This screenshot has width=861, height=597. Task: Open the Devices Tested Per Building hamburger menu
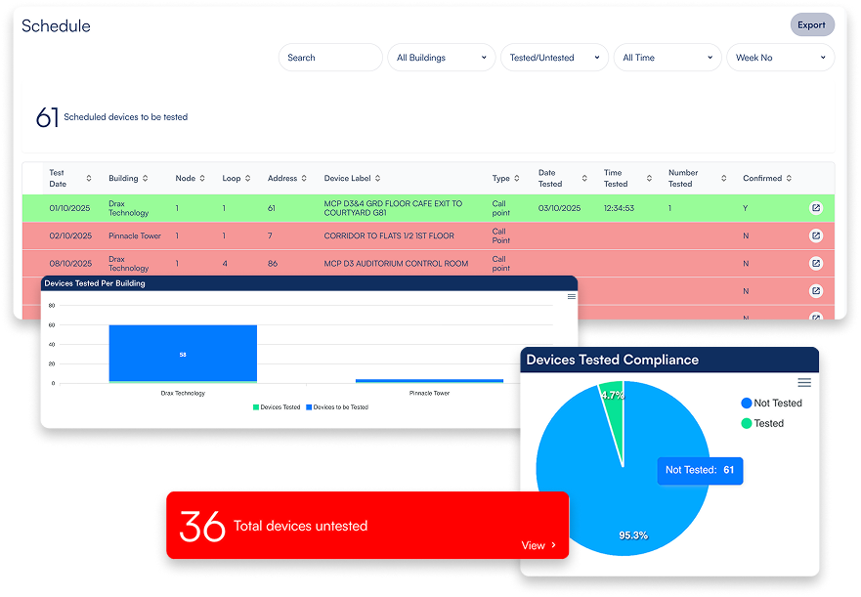point(572,296)
